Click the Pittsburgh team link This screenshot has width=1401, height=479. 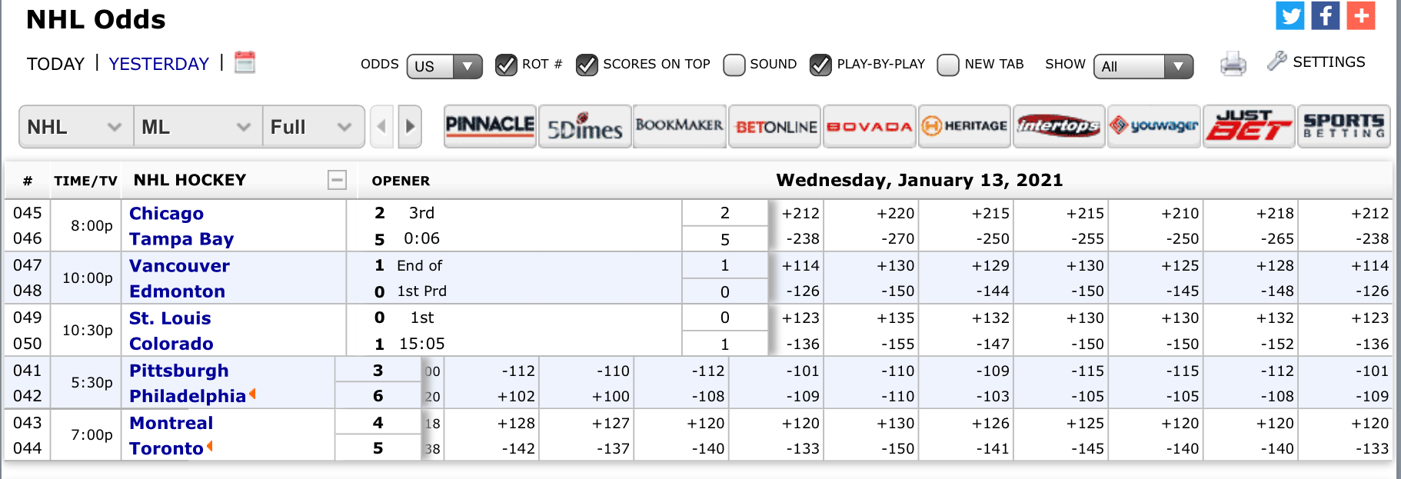tap(178, 371)
